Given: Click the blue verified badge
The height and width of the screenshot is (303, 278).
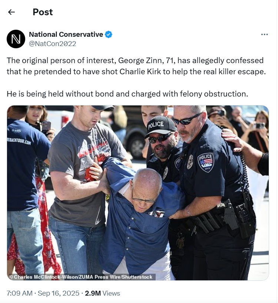Looking at the screenshot, I should pos(109,35).
